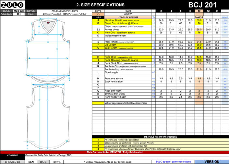
Task: Click the 'Neck Drop' row label
Action: point(128,57)
